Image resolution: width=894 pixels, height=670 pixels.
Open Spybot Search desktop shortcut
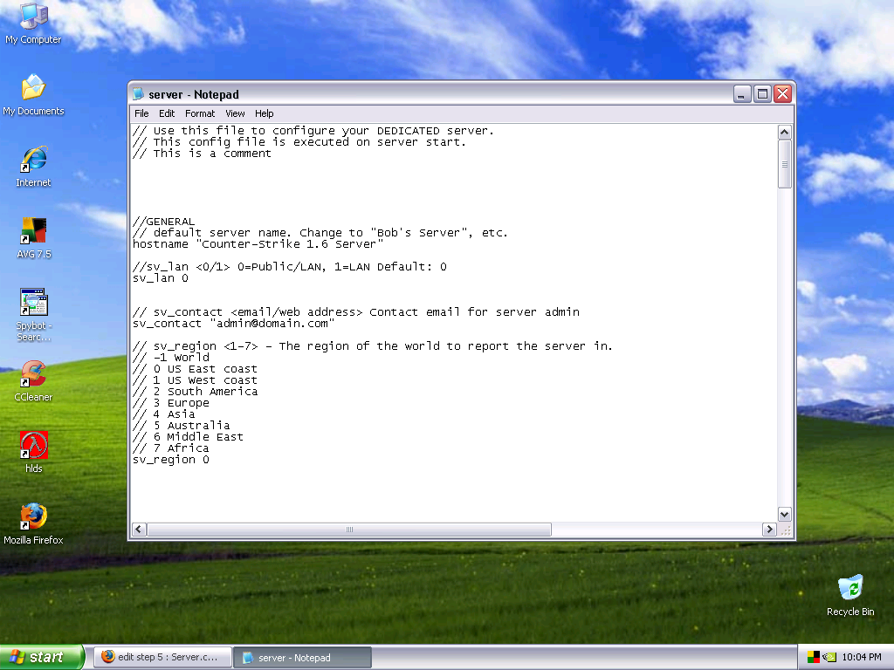(34, 315)
